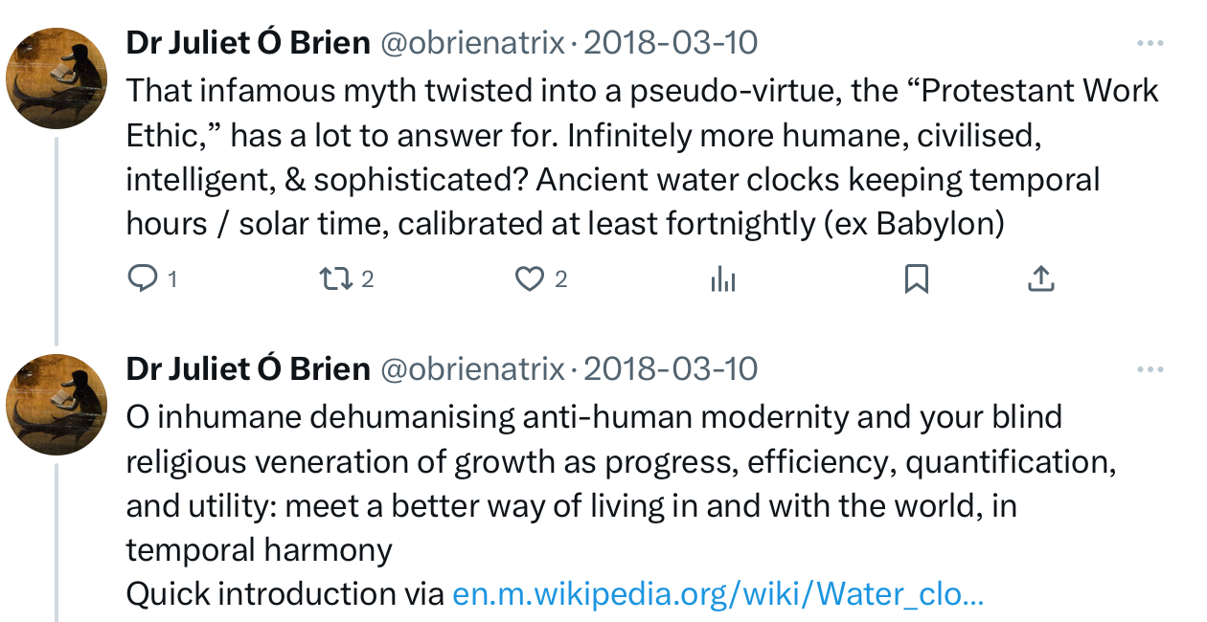Screen dimensions: 1207x622
Task: Click the first tweet's profile avatar
Action: (57, 78)
